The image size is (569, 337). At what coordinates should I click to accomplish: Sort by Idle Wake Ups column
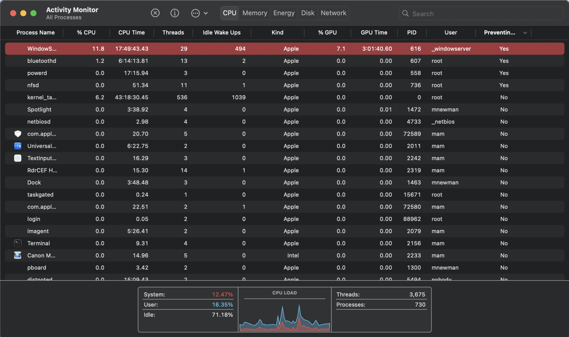click(x=222, y=33)
